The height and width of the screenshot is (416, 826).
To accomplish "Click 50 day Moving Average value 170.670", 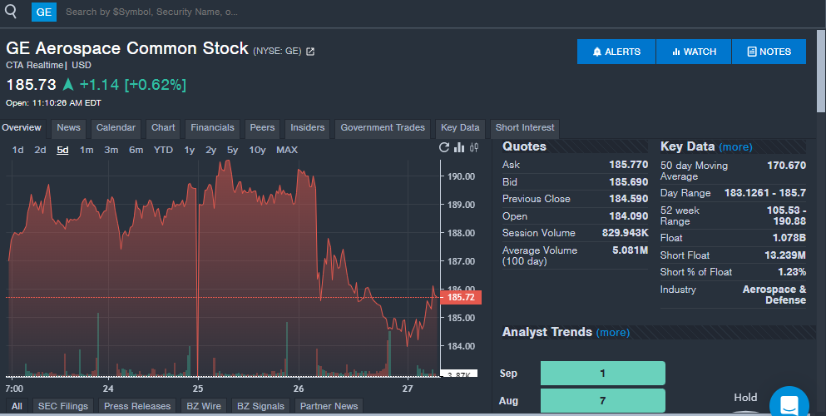I will tap(787, 166).
